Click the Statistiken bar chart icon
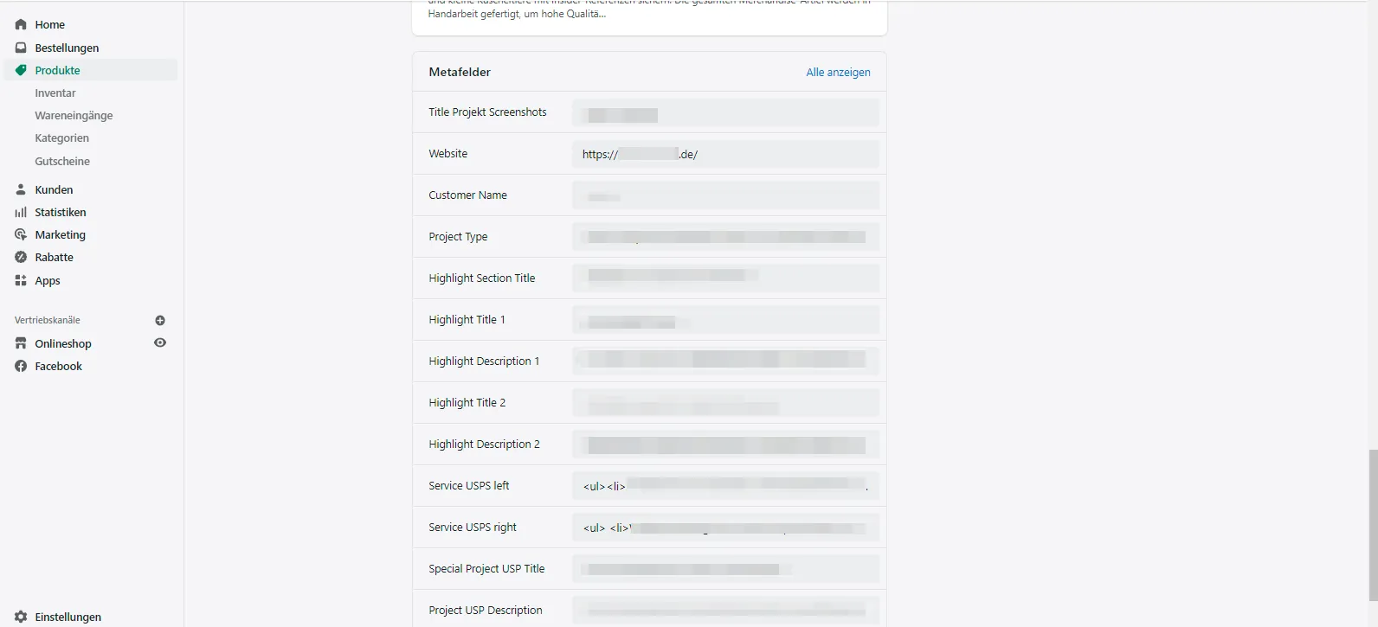The image size is (1378, 627). tap(21, 212)
